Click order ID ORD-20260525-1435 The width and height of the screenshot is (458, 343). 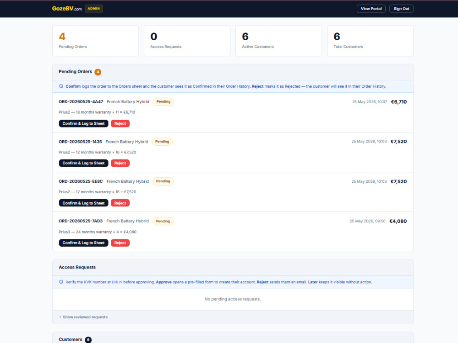coord(80,142)
